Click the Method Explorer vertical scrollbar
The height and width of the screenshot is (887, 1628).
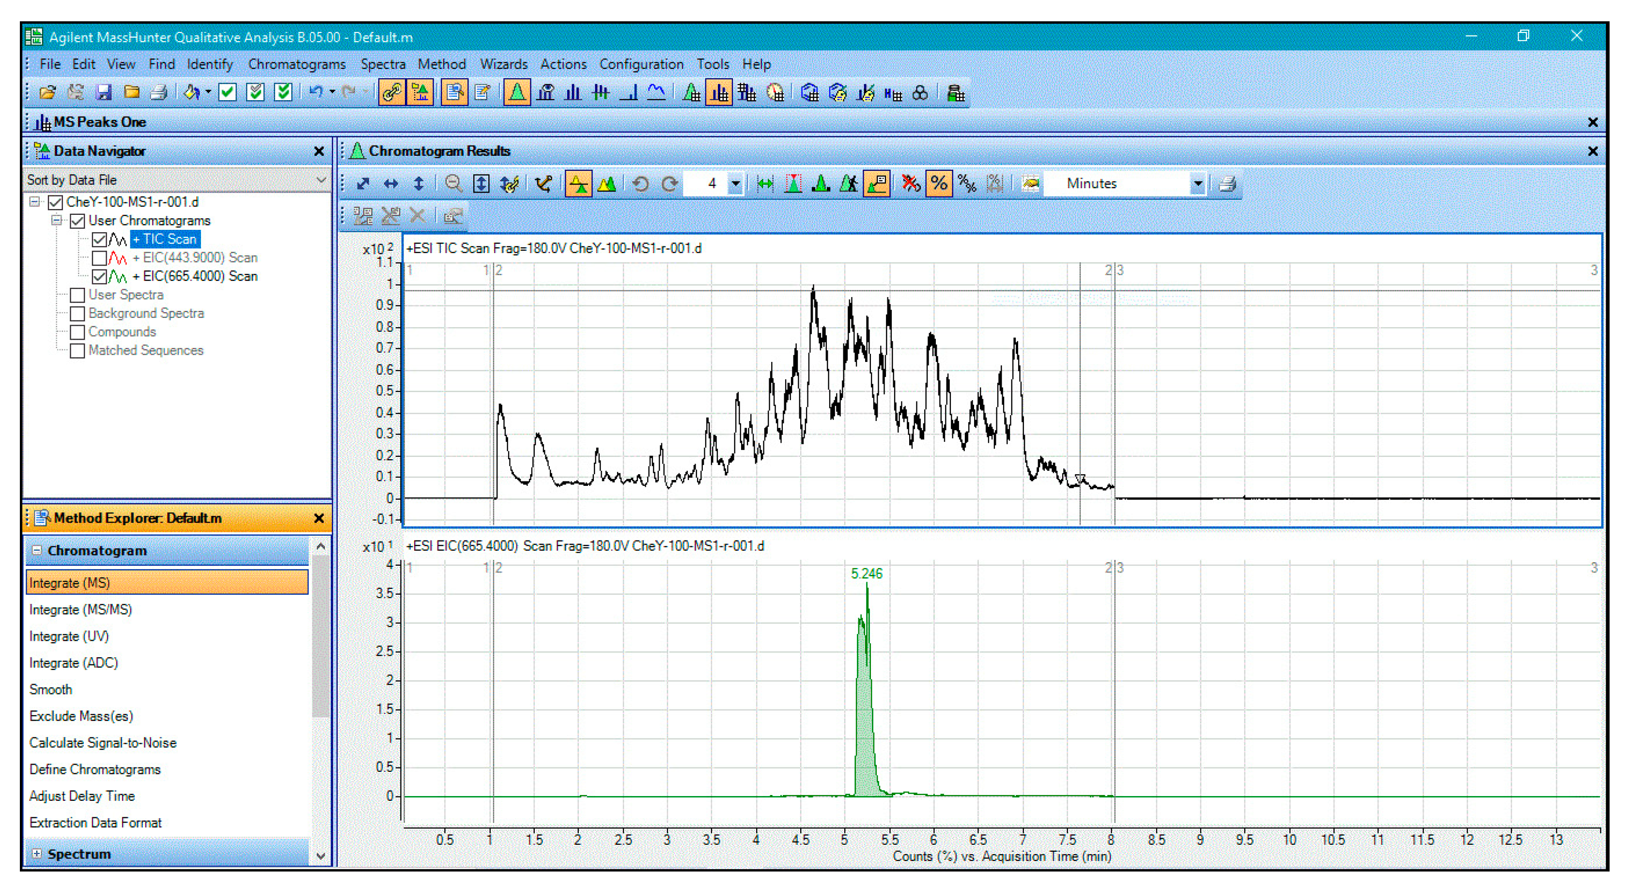click(321, 638)
